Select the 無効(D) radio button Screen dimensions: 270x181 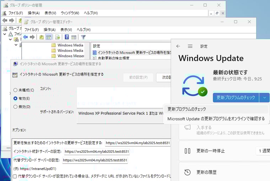(15, 107)
